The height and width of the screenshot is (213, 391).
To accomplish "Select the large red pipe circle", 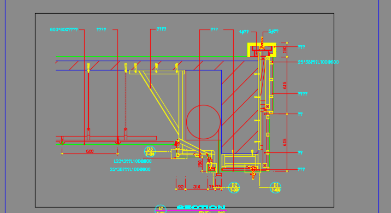I will tap(203, 122).
